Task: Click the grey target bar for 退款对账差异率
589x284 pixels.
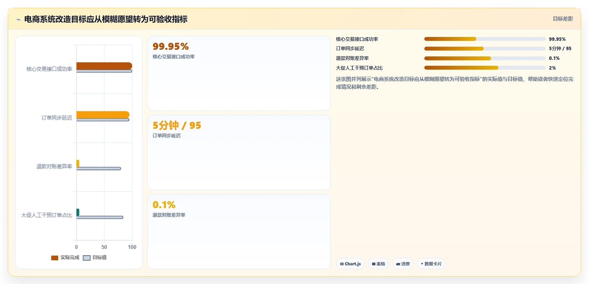Action: pos(99,168)
